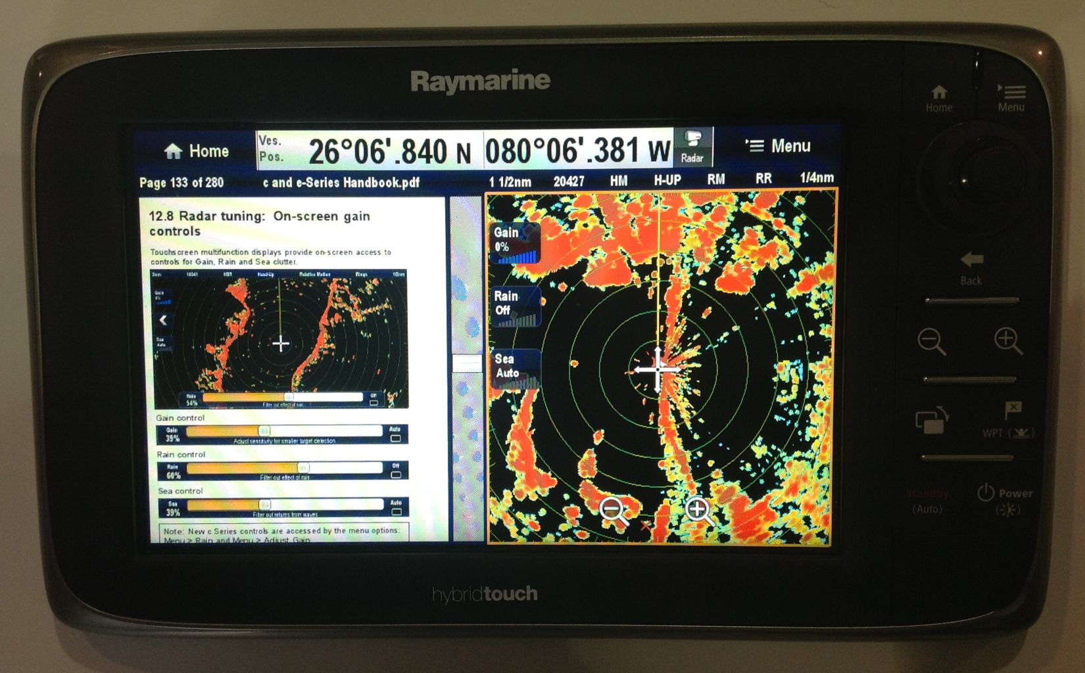Push the physical Menu button on bezel
The height and width of the screenshot is (673, 1085).
click(x=1011, y=98)
